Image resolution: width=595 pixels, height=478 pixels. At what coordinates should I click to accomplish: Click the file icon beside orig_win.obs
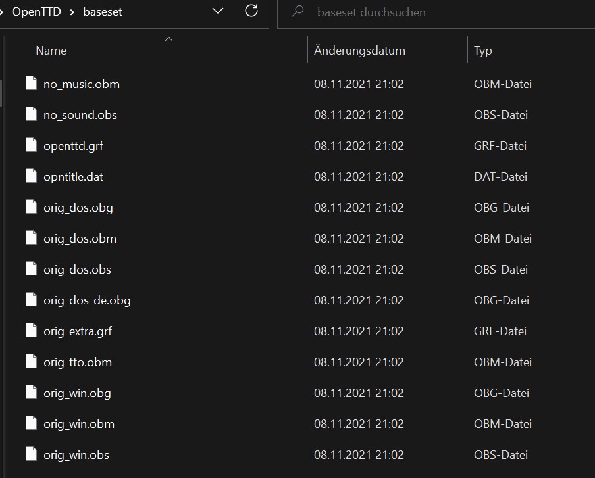tap(31, 454)
